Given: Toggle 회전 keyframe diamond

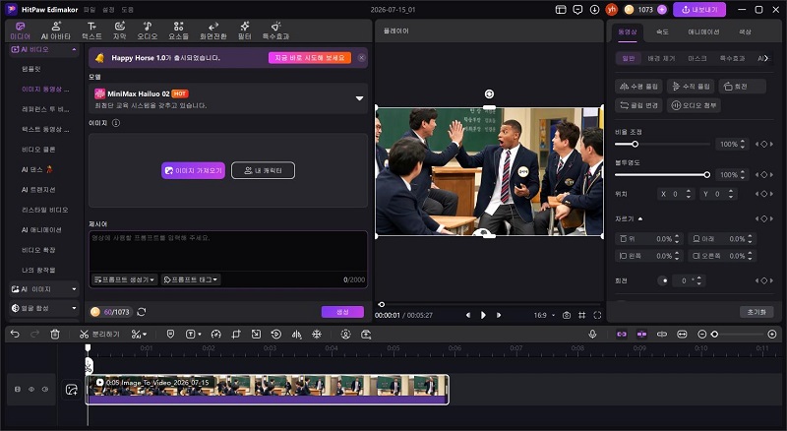Looking at the screenshot, I should pos(764,280).
